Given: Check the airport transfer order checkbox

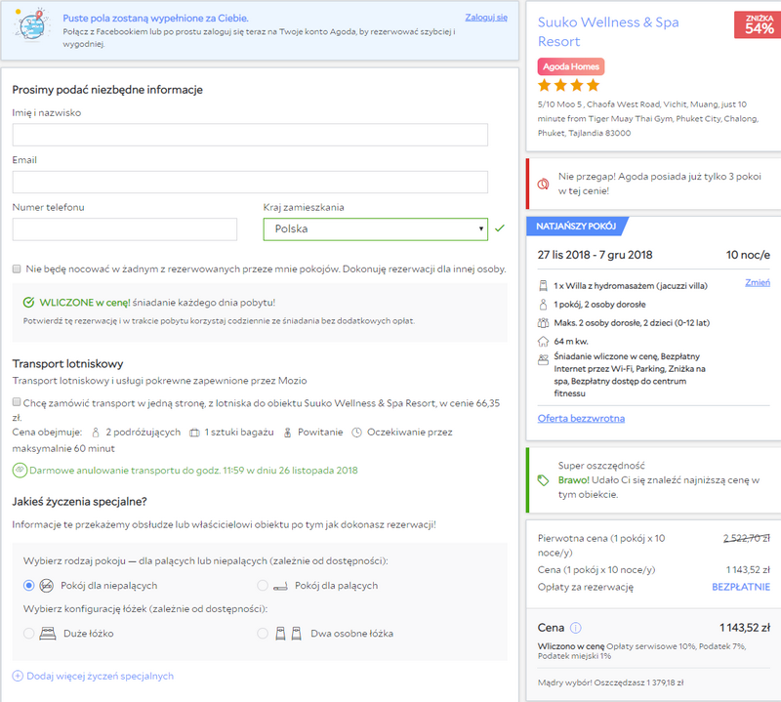Looking at the screenshot, I should point(17,402).
